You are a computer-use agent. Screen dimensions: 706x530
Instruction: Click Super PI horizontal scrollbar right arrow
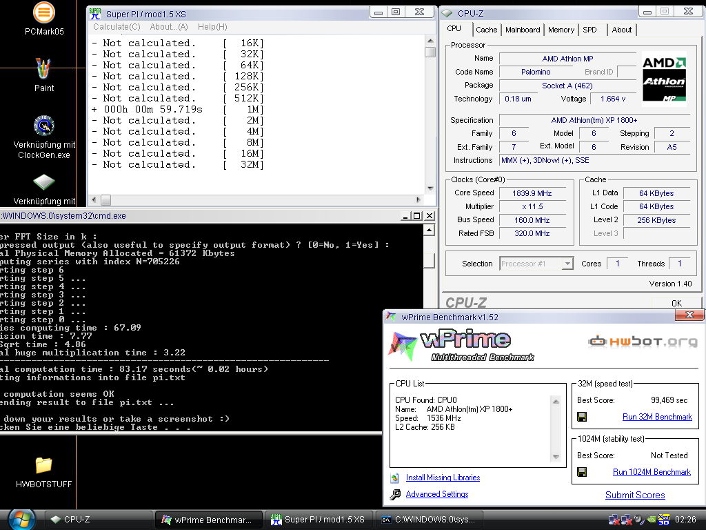(x=418, y=199)
